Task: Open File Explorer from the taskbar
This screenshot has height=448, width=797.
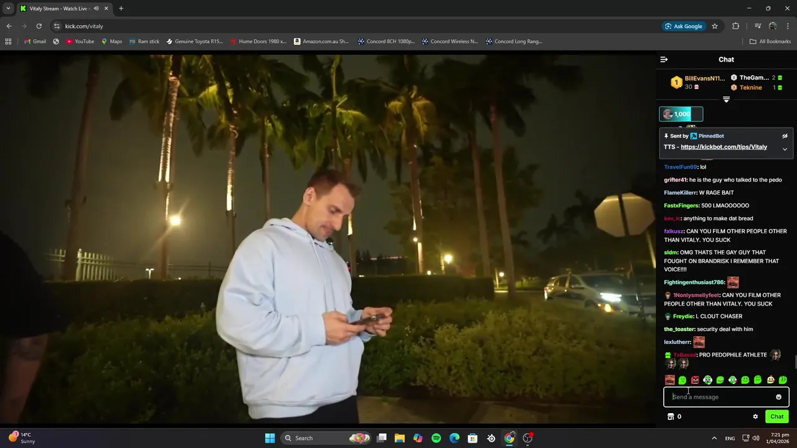Action: click(x=399, y=438)
